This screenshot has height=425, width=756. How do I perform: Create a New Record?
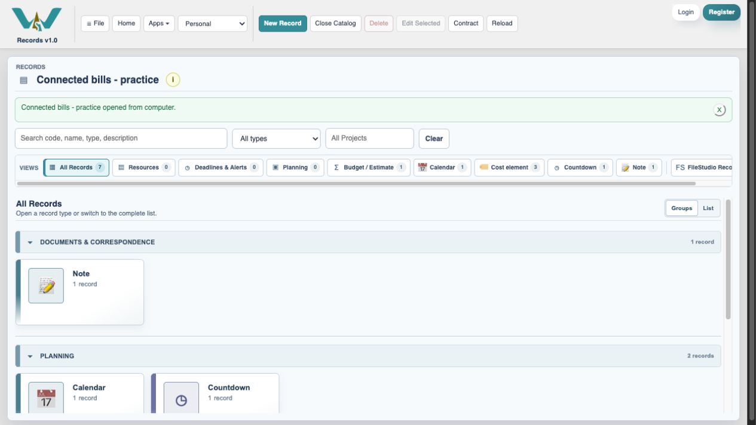283,23
